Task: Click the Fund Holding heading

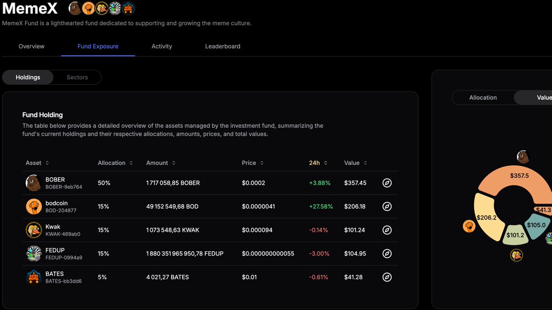Action: click(x=43, y=115)
